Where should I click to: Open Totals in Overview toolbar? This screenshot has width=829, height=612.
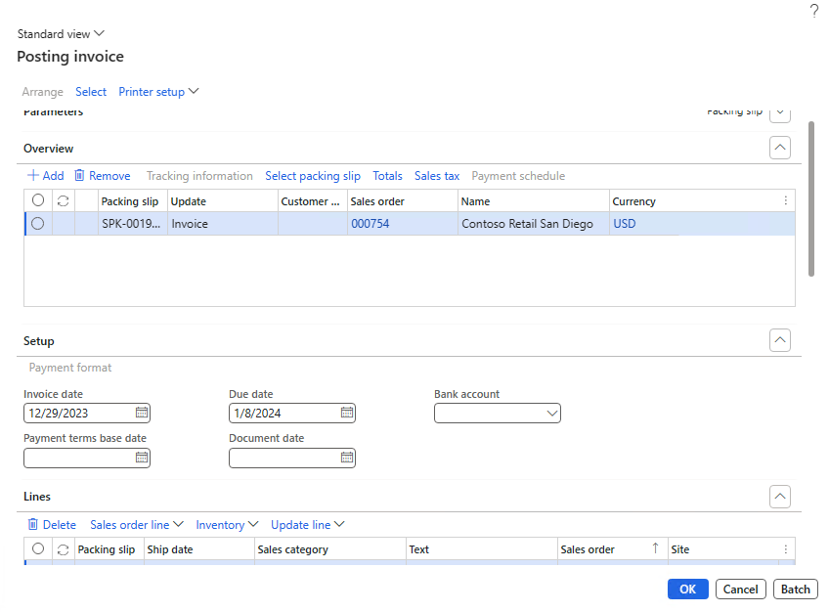[387, 176]
